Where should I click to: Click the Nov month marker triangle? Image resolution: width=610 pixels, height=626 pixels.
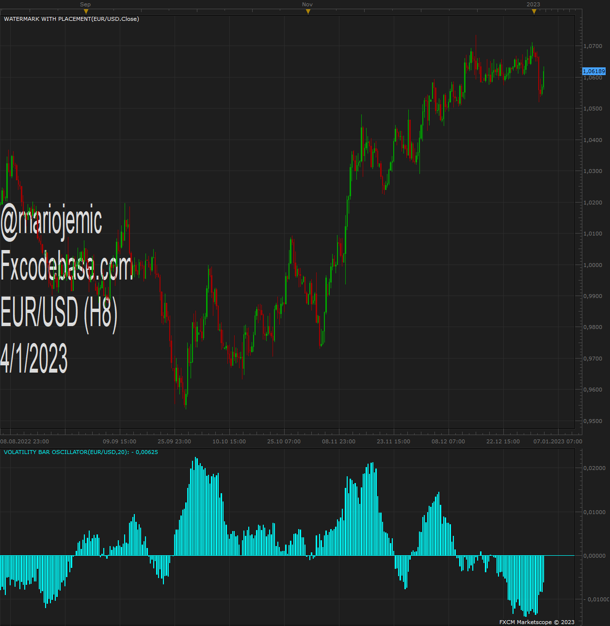(308, 12)
